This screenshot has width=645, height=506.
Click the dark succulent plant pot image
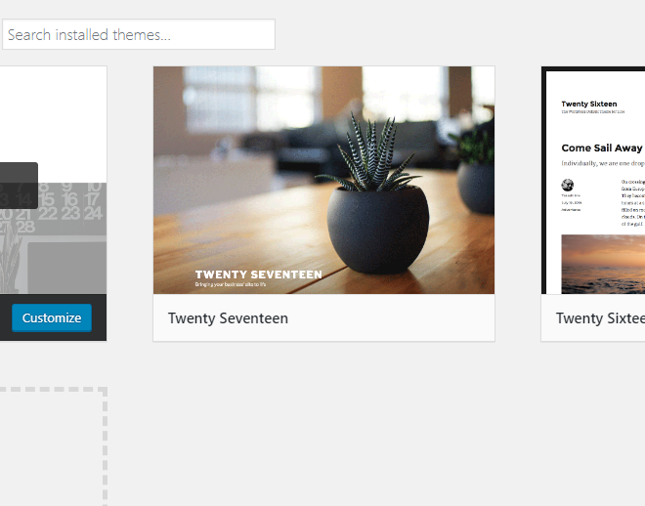coord(377,229)
